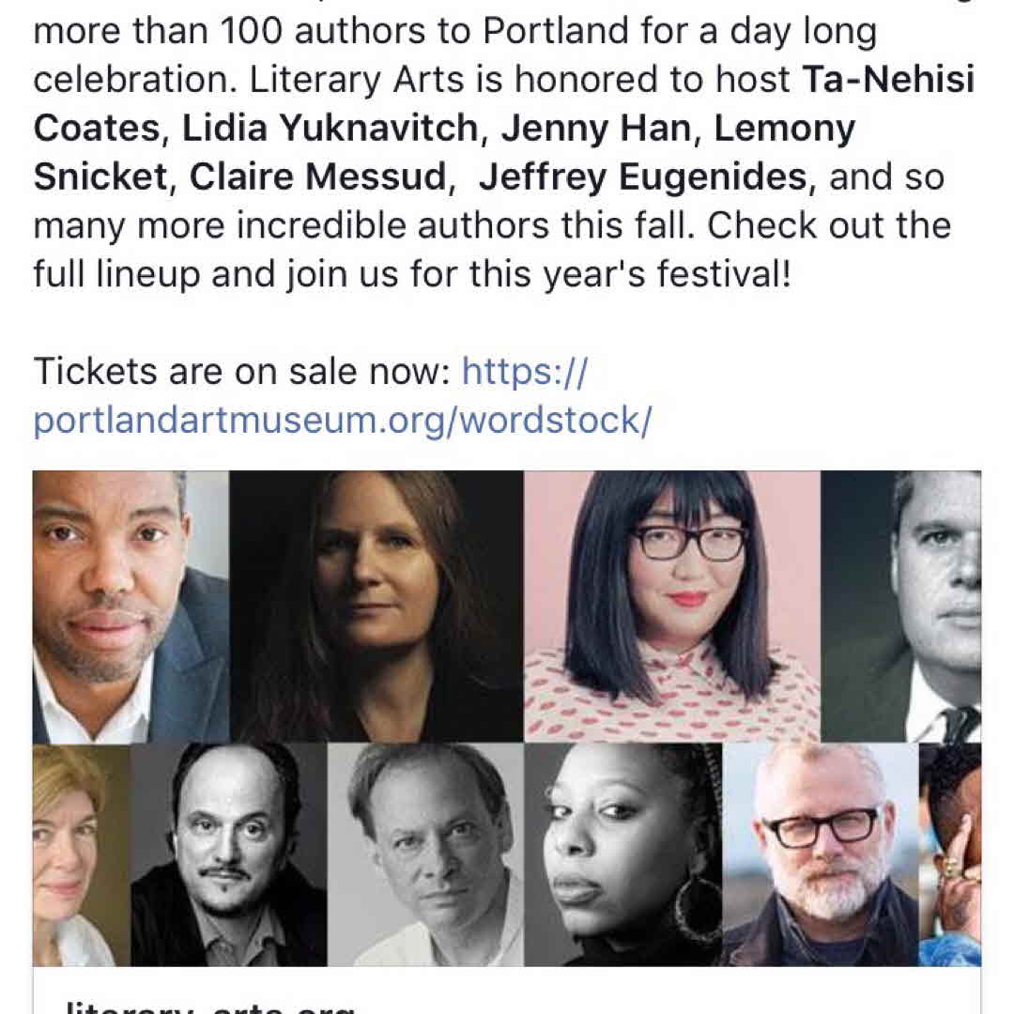Tap photo of woman on pink background
The image size is (1014, 1014).
tap(671, 607)
